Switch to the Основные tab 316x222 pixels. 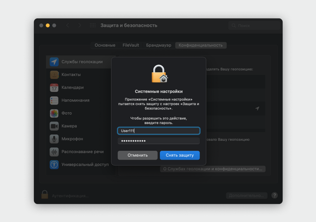tap(105, 45)
